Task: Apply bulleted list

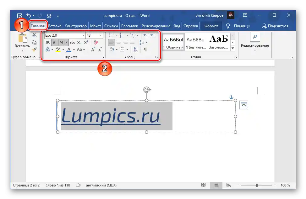Action: click(112, 35)
